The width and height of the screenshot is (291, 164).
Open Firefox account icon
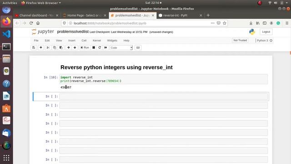[271, 23]
